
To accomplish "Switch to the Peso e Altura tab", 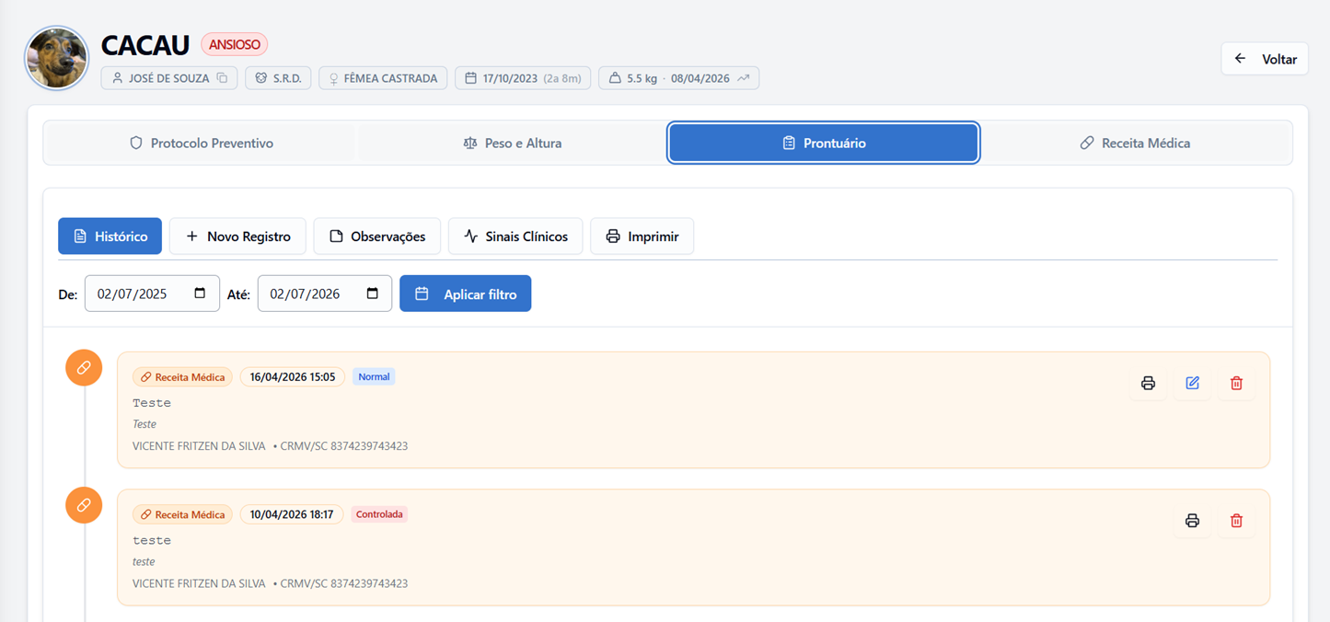I will pyautogui.click(x=512, y=144).
